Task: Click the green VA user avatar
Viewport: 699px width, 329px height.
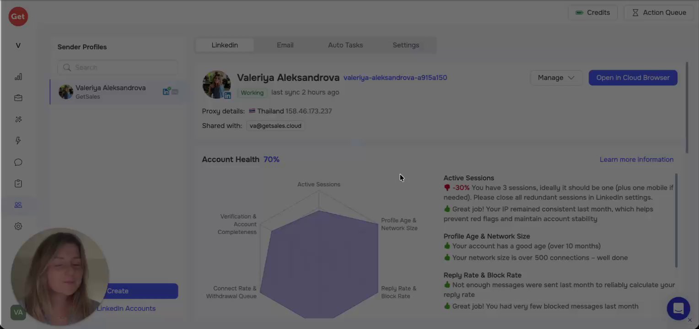Action: tap(18, 313)
